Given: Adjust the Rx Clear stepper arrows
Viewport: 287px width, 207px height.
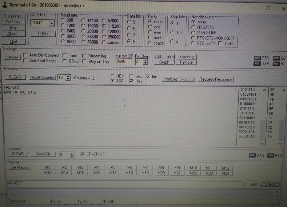Looking at the screenshot, I should [145, 62].
